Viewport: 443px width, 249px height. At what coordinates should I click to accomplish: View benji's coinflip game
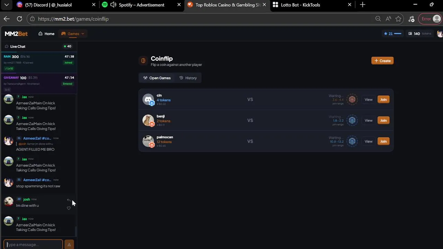point(369,120)
